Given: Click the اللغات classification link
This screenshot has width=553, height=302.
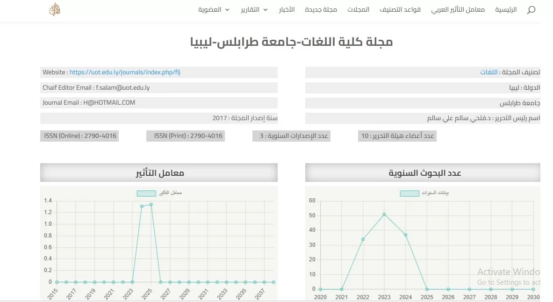Looking at the screenshot, I should [x=488, y=72].
